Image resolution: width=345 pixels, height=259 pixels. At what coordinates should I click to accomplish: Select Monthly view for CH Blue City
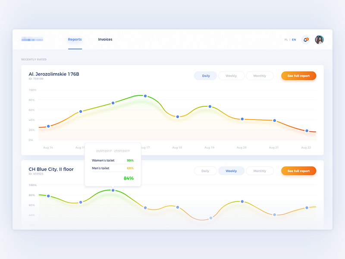(260, 171)
